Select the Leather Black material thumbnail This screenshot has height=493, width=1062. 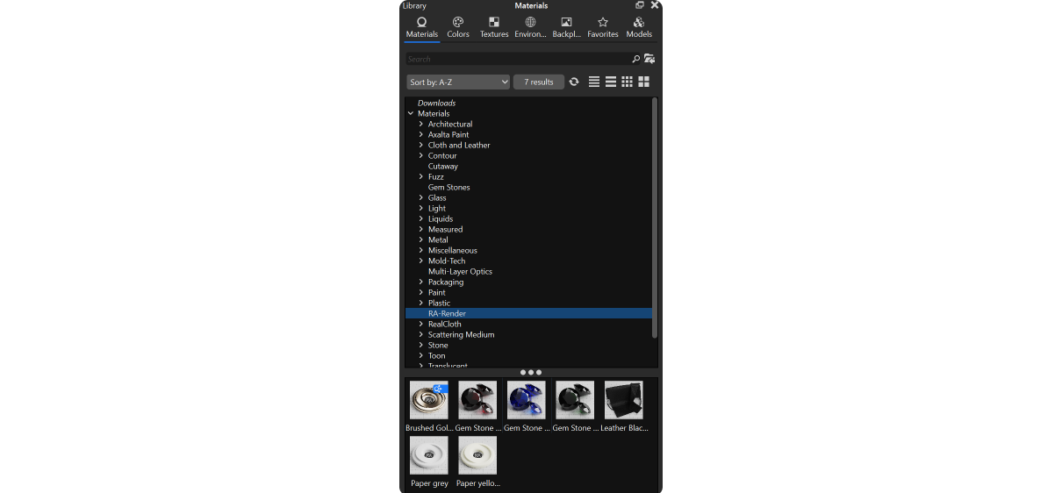point(624,406)
